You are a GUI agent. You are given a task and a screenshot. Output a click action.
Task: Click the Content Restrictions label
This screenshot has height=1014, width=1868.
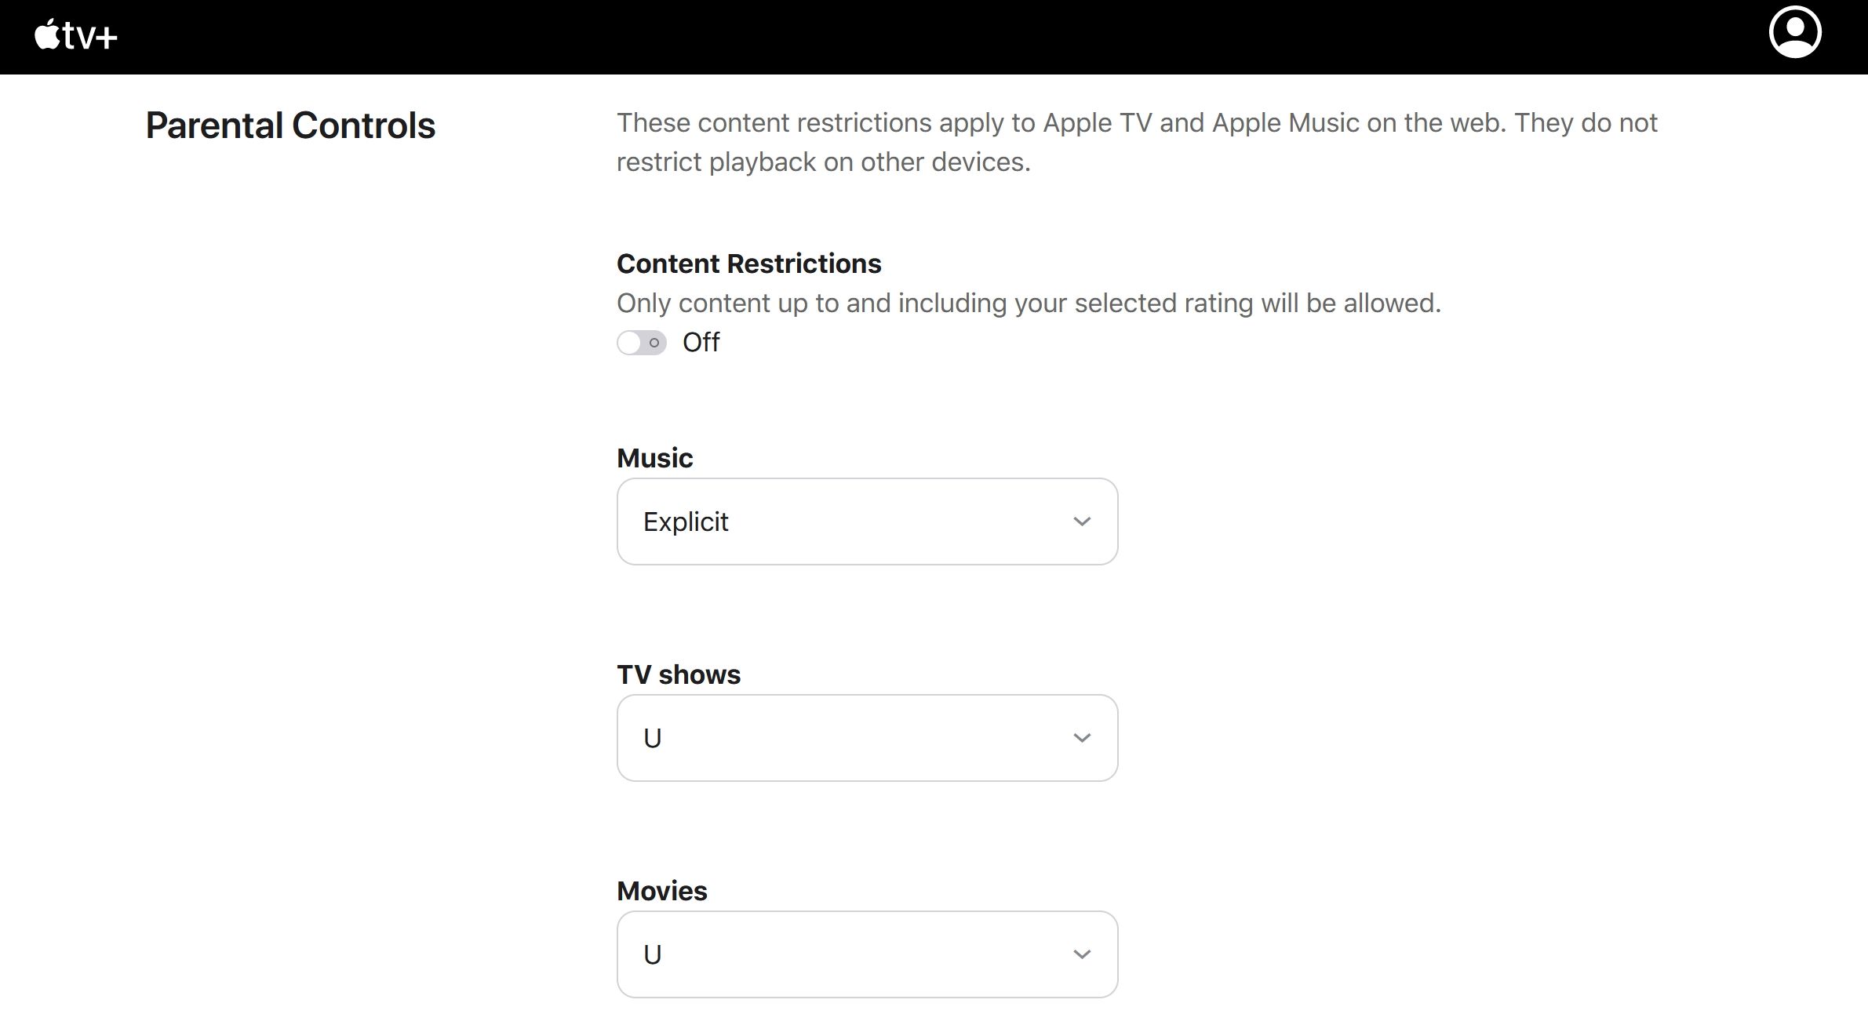pyautogui.click(x=749, y=263)
